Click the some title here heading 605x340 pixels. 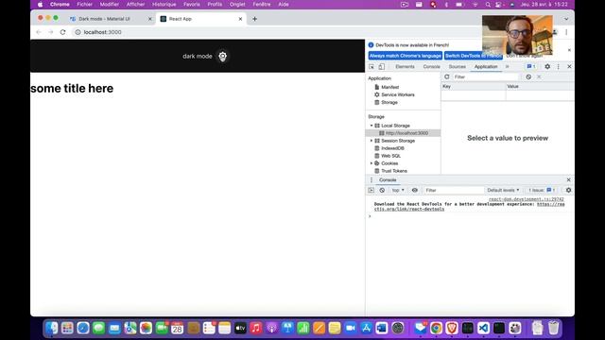[x=72, y=88]
